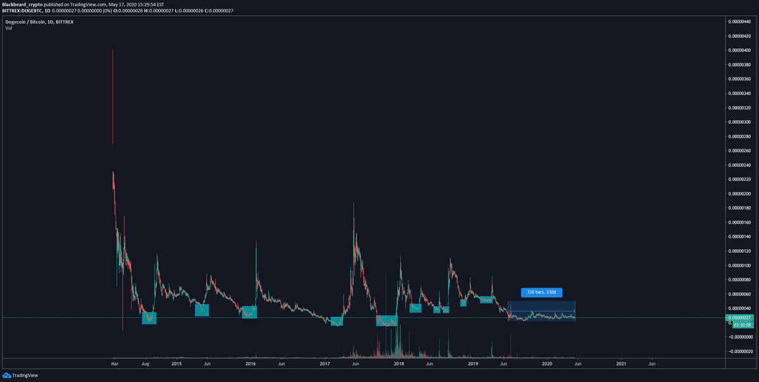
Task: Select the 0.00000320 price axis label
Action: 739,108
